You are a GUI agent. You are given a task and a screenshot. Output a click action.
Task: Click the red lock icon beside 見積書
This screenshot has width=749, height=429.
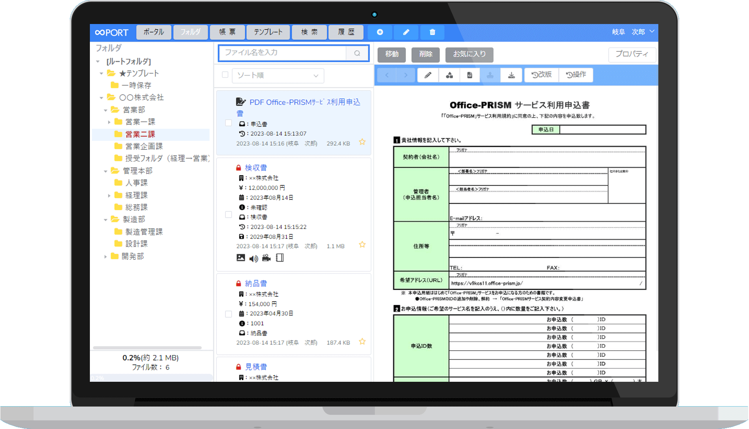[238, 367]
